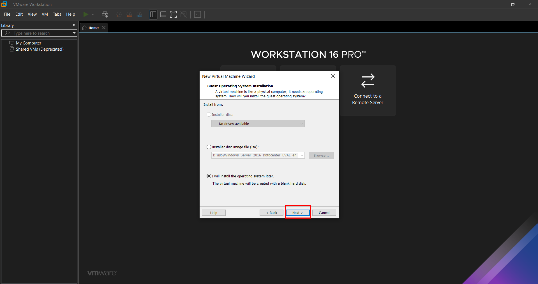Open the VM menu
The image size is (538, 284).
(x=45, y=14)
